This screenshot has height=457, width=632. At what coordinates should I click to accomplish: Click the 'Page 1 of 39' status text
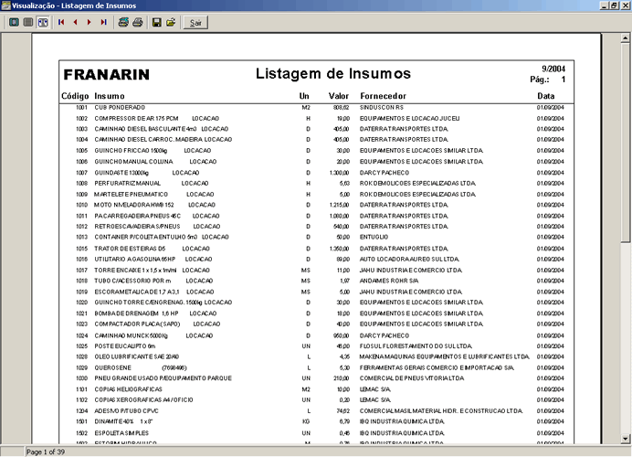pos(46,452)
